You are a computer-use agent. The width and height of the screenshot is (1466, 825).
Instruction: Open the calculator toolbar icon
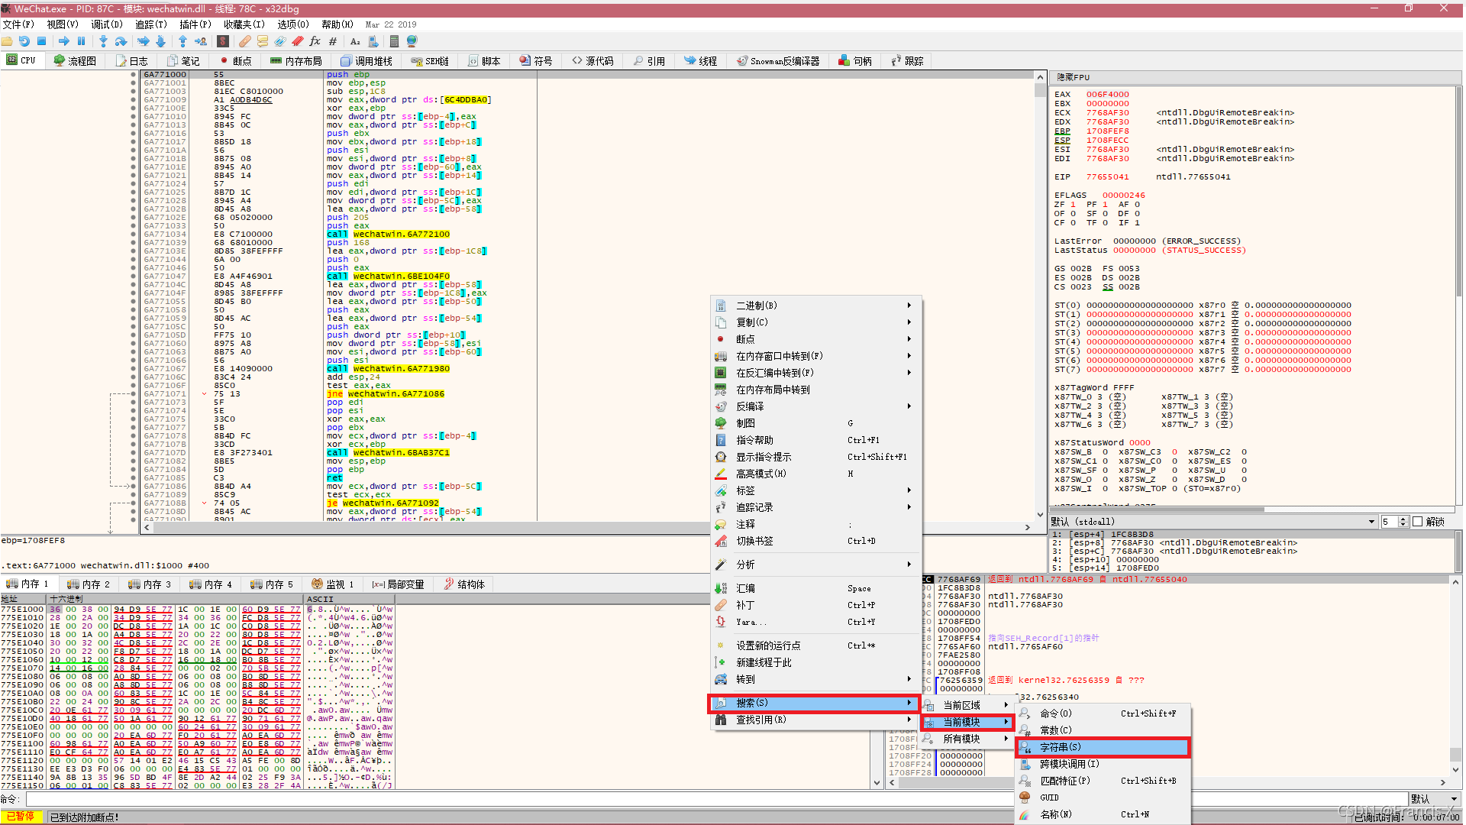click(x=394, y=41)
